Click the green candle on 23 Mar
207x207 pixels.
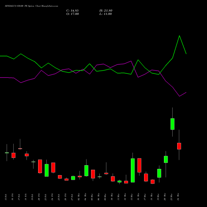click(173, 124)
